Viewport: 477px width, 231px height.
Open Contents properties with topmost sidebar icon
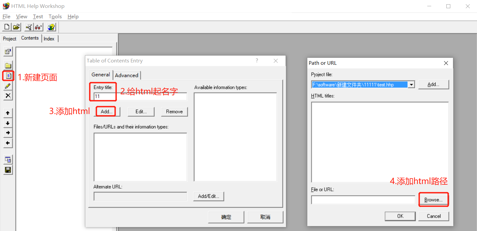pyautogui.click(x=8, y=52)
